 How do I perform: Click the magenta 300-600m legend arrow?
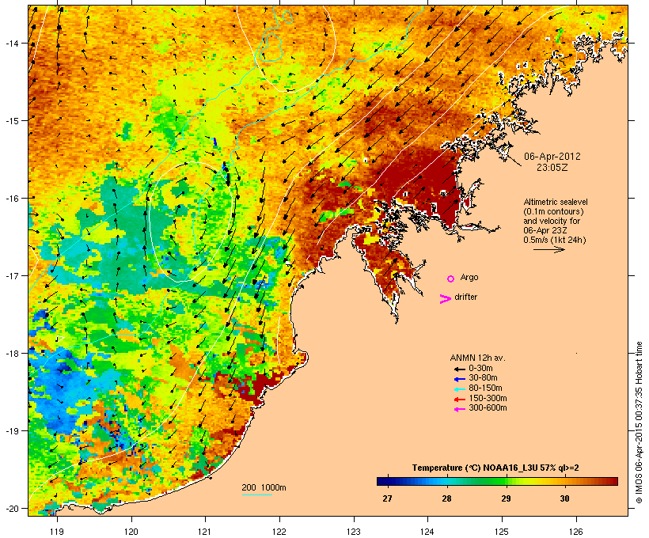[x=459, y=409]
